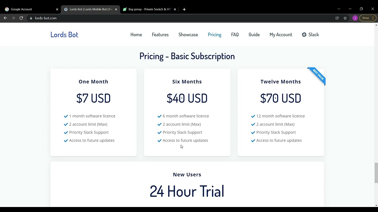Screen dimensions: 378x212
Task: Click the Twelve Months plan title
Action: click(281, 82)
